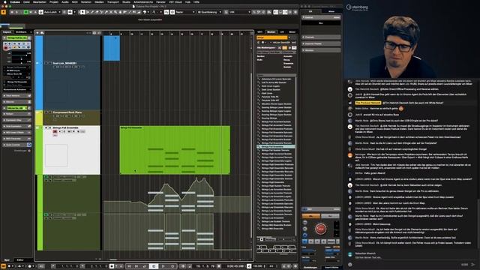Screen dimensions: 480x270
Task: Switch to the Editor tab at bottom left
Action: click(x=20, y=260)
